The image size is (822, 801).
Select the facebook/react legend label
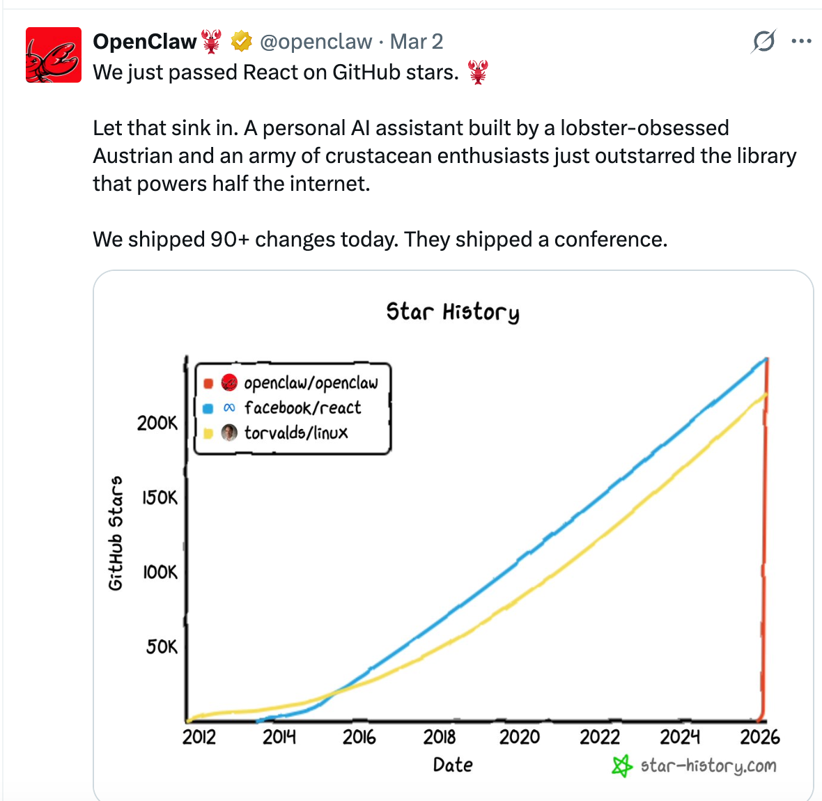pyautogui.click(x=302, y=407)
